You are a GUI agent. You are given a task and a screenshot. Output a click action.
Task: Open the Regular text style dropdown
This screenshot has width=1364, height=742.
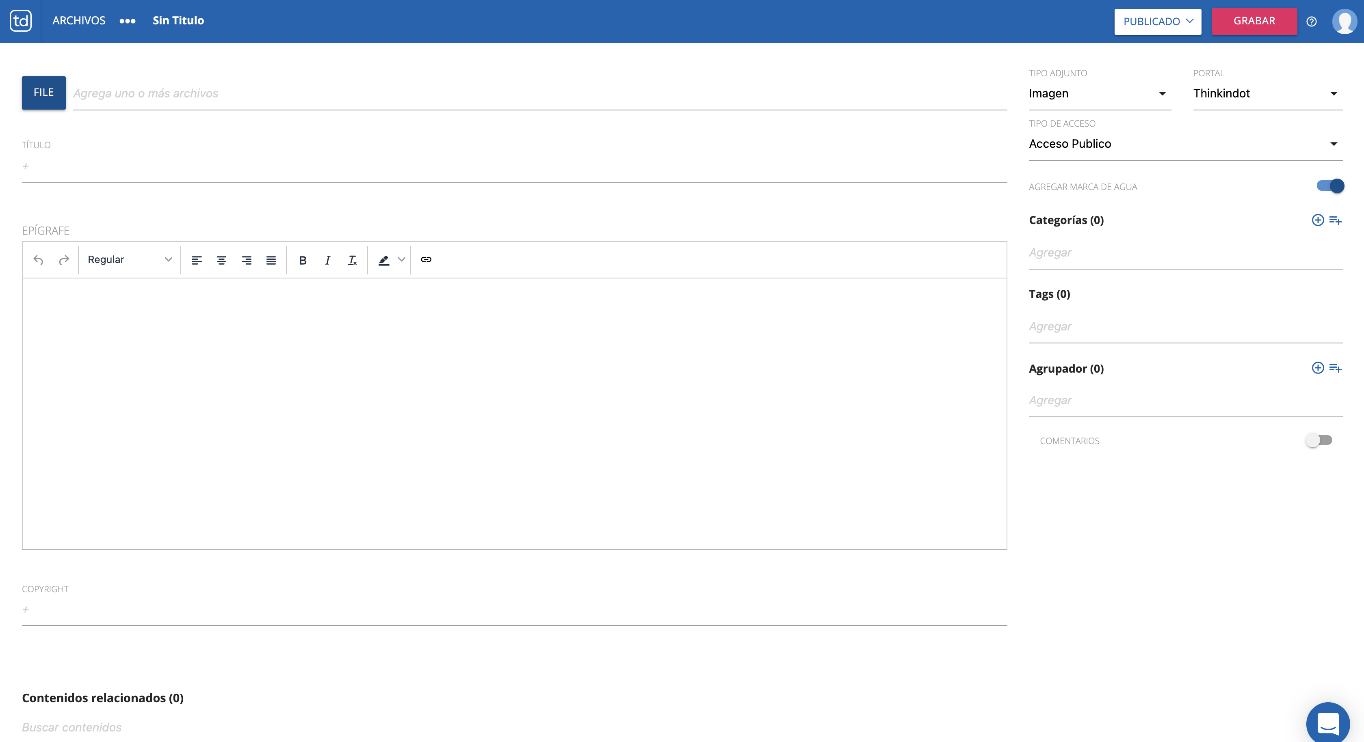[130, 260]
